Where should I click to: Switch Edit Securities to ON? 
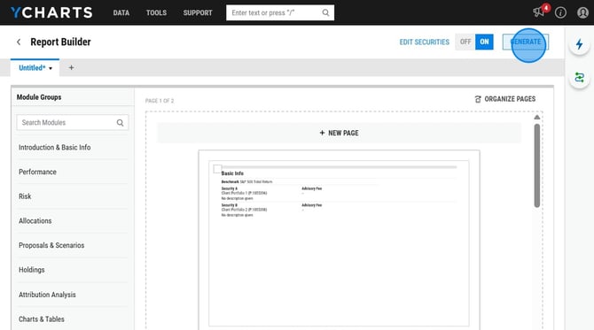coord(484,42)
